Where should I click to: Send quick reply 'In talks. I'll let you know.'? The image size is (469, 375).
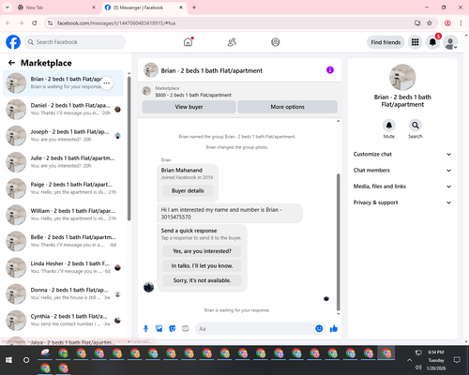[x=202, y=265]
